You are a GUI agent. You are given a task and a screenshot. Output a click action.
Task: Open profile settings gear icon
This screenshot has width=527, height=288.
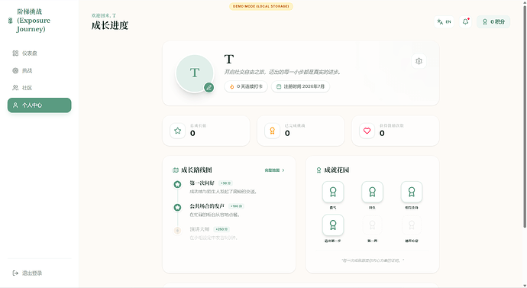pyautogui.click(x=419, y=61)
